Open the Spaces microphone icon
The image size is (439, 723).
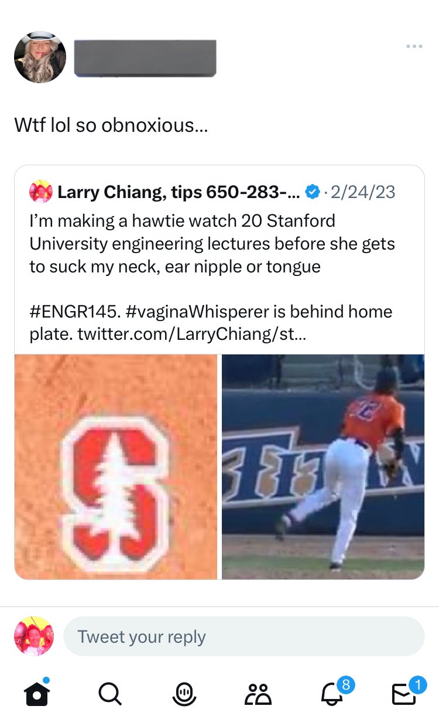tap(183, 694)
